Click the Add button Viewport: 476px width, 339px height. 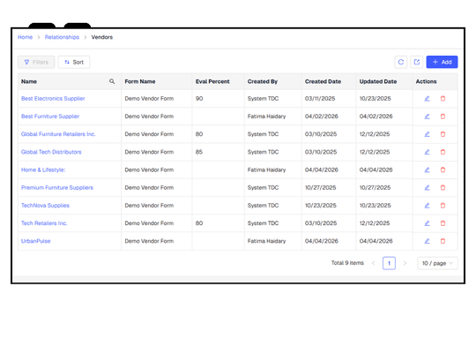pos(442,62)
